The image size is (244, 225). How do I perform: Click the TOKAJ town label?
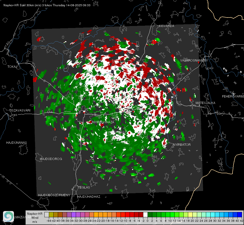tap(12, 67)
